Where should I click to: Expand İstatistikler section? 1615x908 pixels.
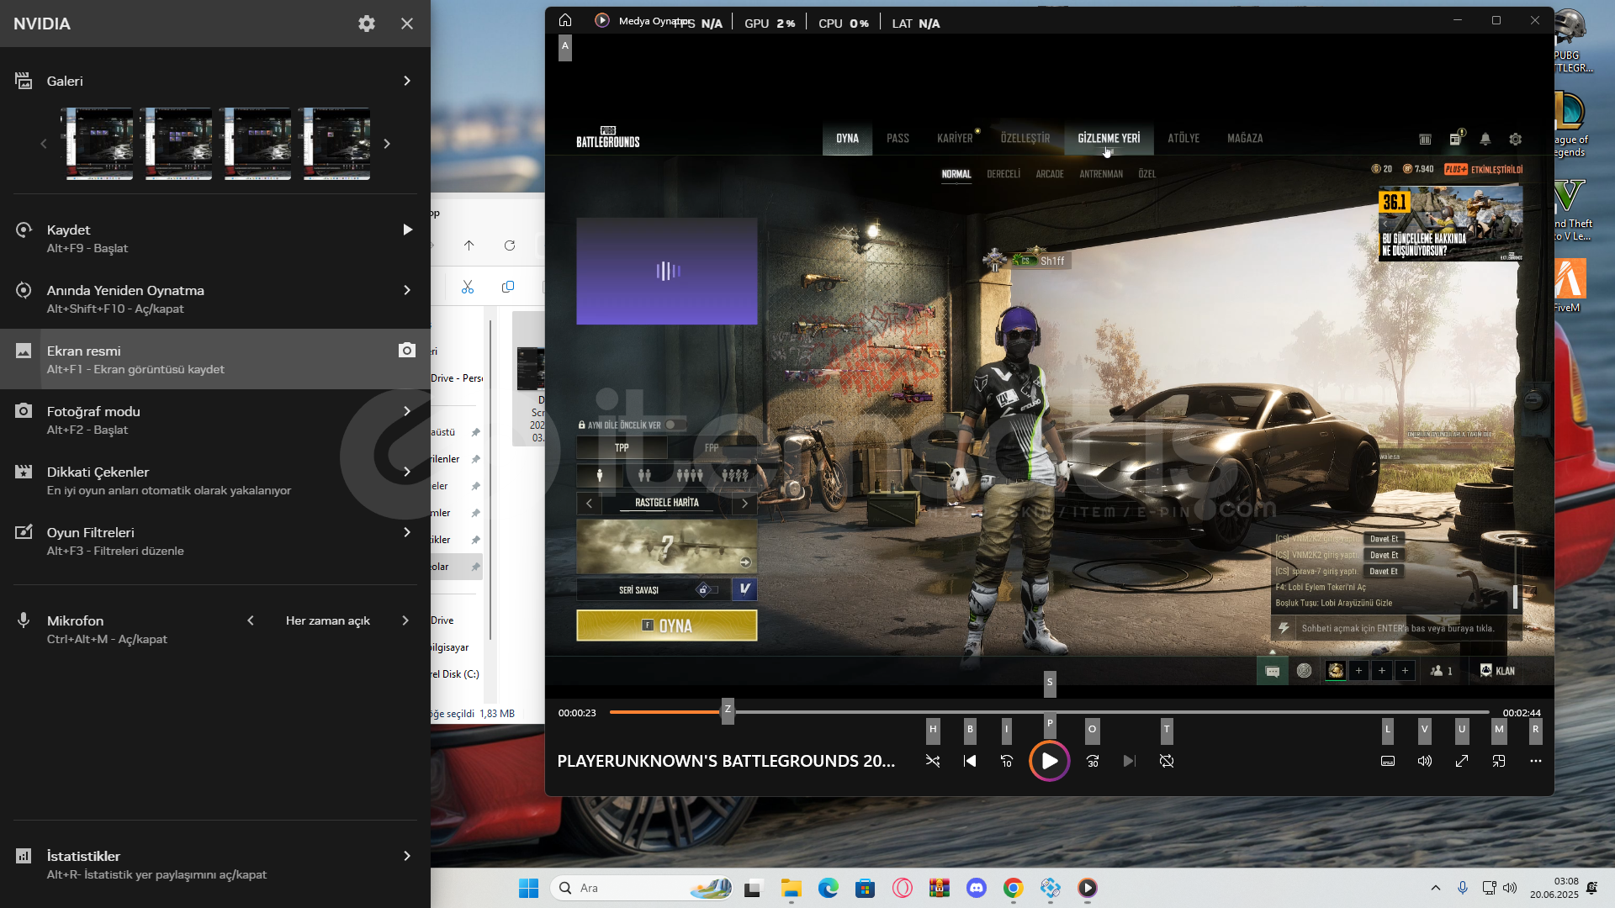tap(407, 856)
